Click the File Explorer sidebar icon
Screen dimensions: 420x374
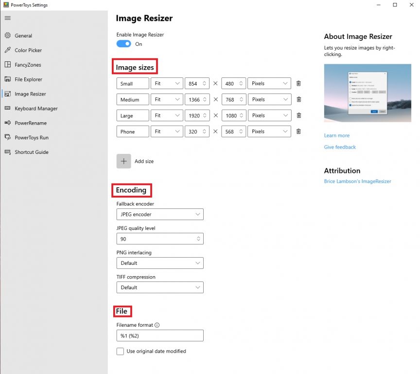[8, 79]
